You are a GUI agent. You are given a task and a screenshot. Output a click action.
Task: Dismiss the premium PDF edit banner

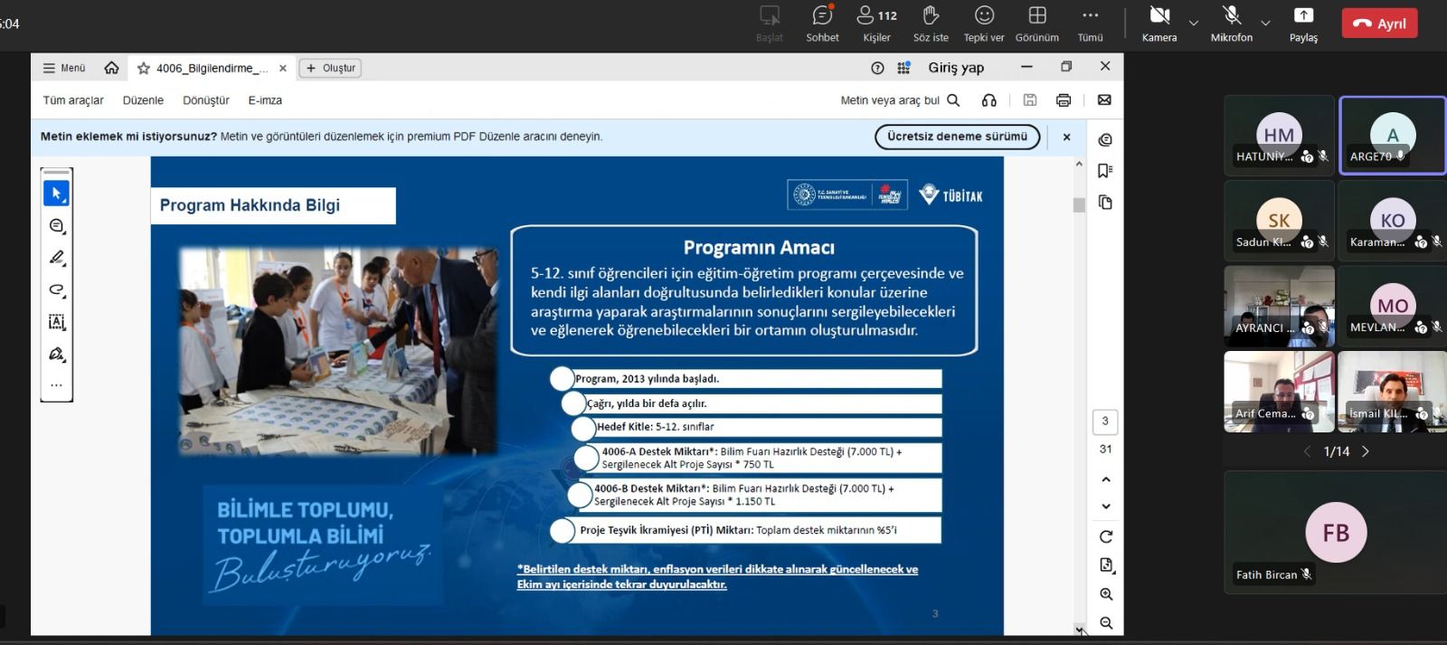(1067, 137)
